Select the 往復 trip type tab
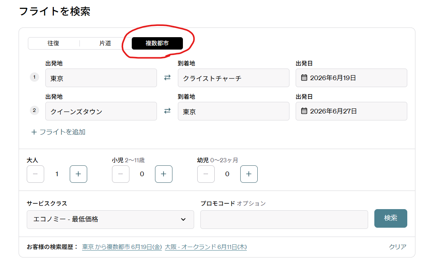 53,43
